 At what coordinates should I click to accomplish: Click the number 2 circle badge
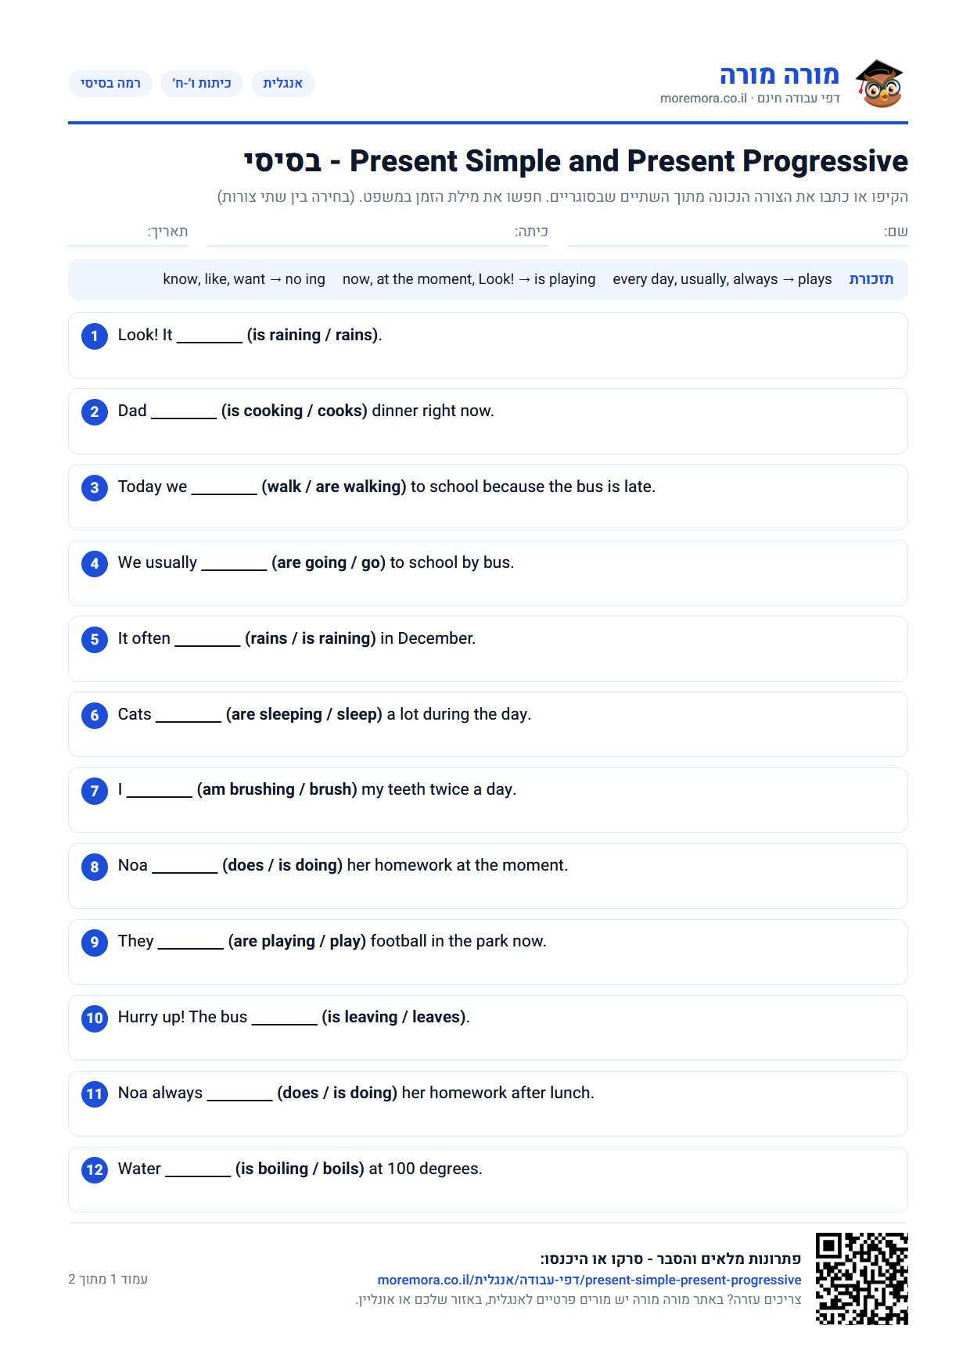click(x=95, y=412)
